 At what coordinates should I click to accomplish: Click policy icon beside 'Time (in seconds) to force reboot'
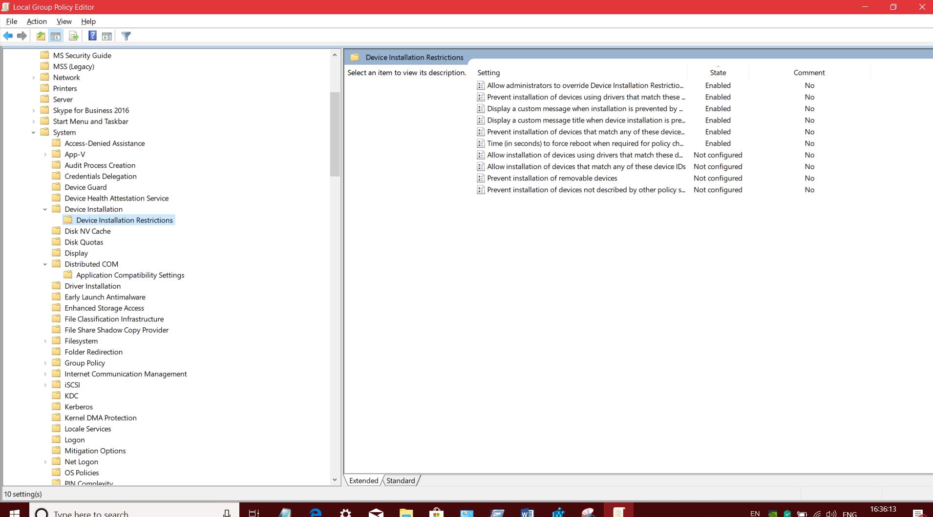point(481,143)
